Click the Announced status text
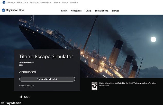Viewport: 163px width, 105px height. [28, 72]
